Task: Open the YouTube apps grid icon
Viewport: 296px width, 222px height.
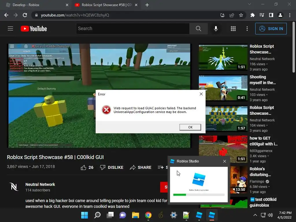Action: [233, 29]
